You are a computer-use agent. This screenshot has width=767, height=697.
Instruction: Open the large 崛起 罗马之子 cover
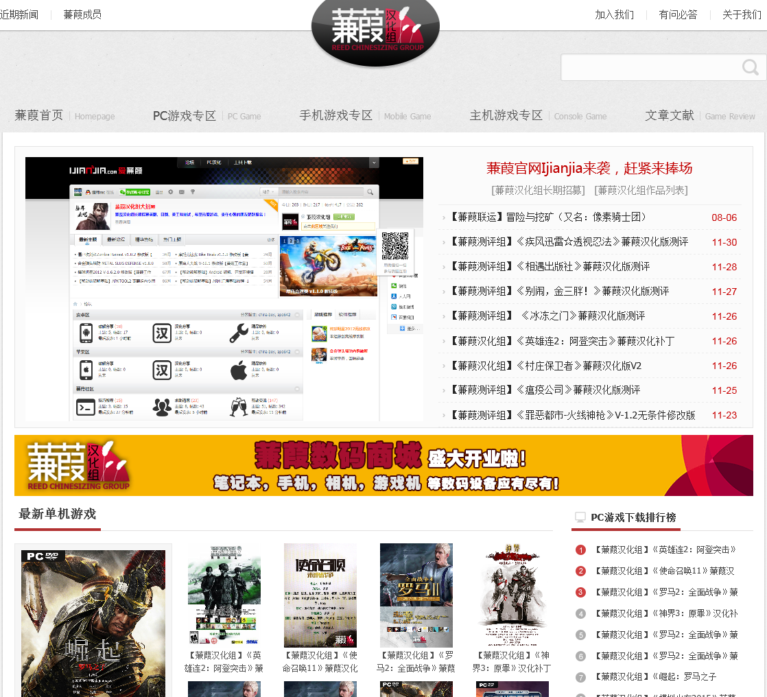tap(93, 623)
